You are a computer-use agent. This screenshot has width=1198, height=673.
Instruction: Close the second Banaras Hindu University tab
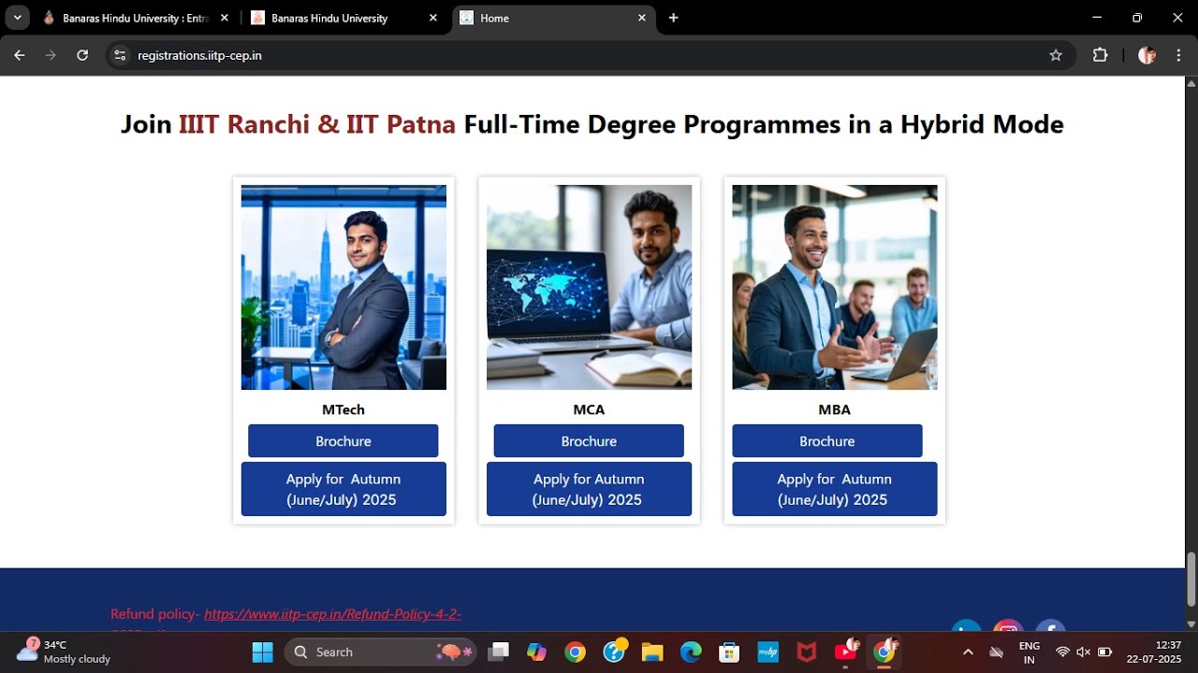(432, 18)
